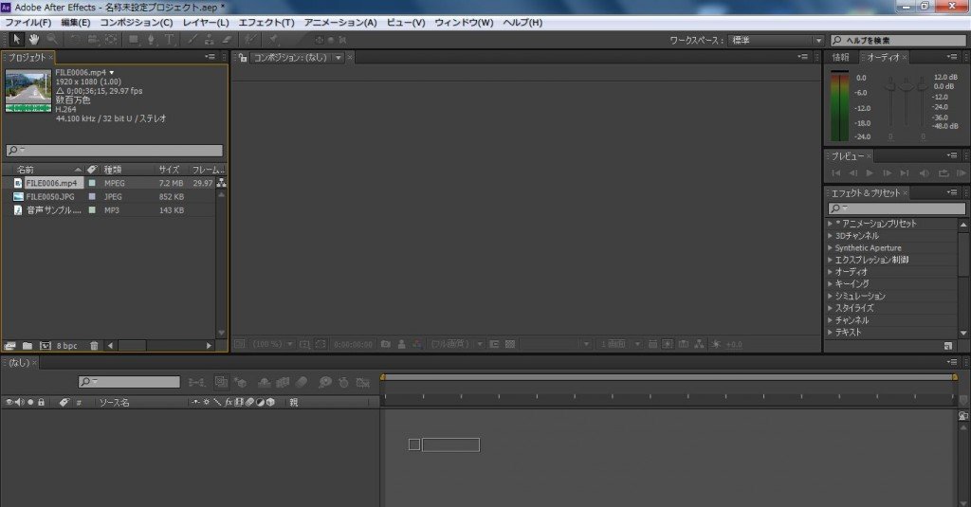Adjust the left audio level slider

pyautogui.click(x=890, y=86)
